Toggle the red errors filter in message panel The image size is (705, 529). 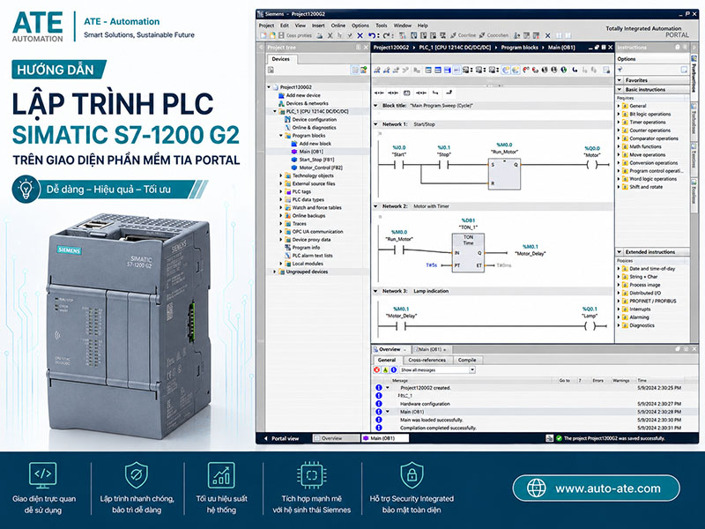pos(377,369)
